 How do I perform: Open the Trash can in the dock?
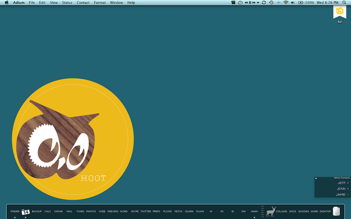pos(336,211)
